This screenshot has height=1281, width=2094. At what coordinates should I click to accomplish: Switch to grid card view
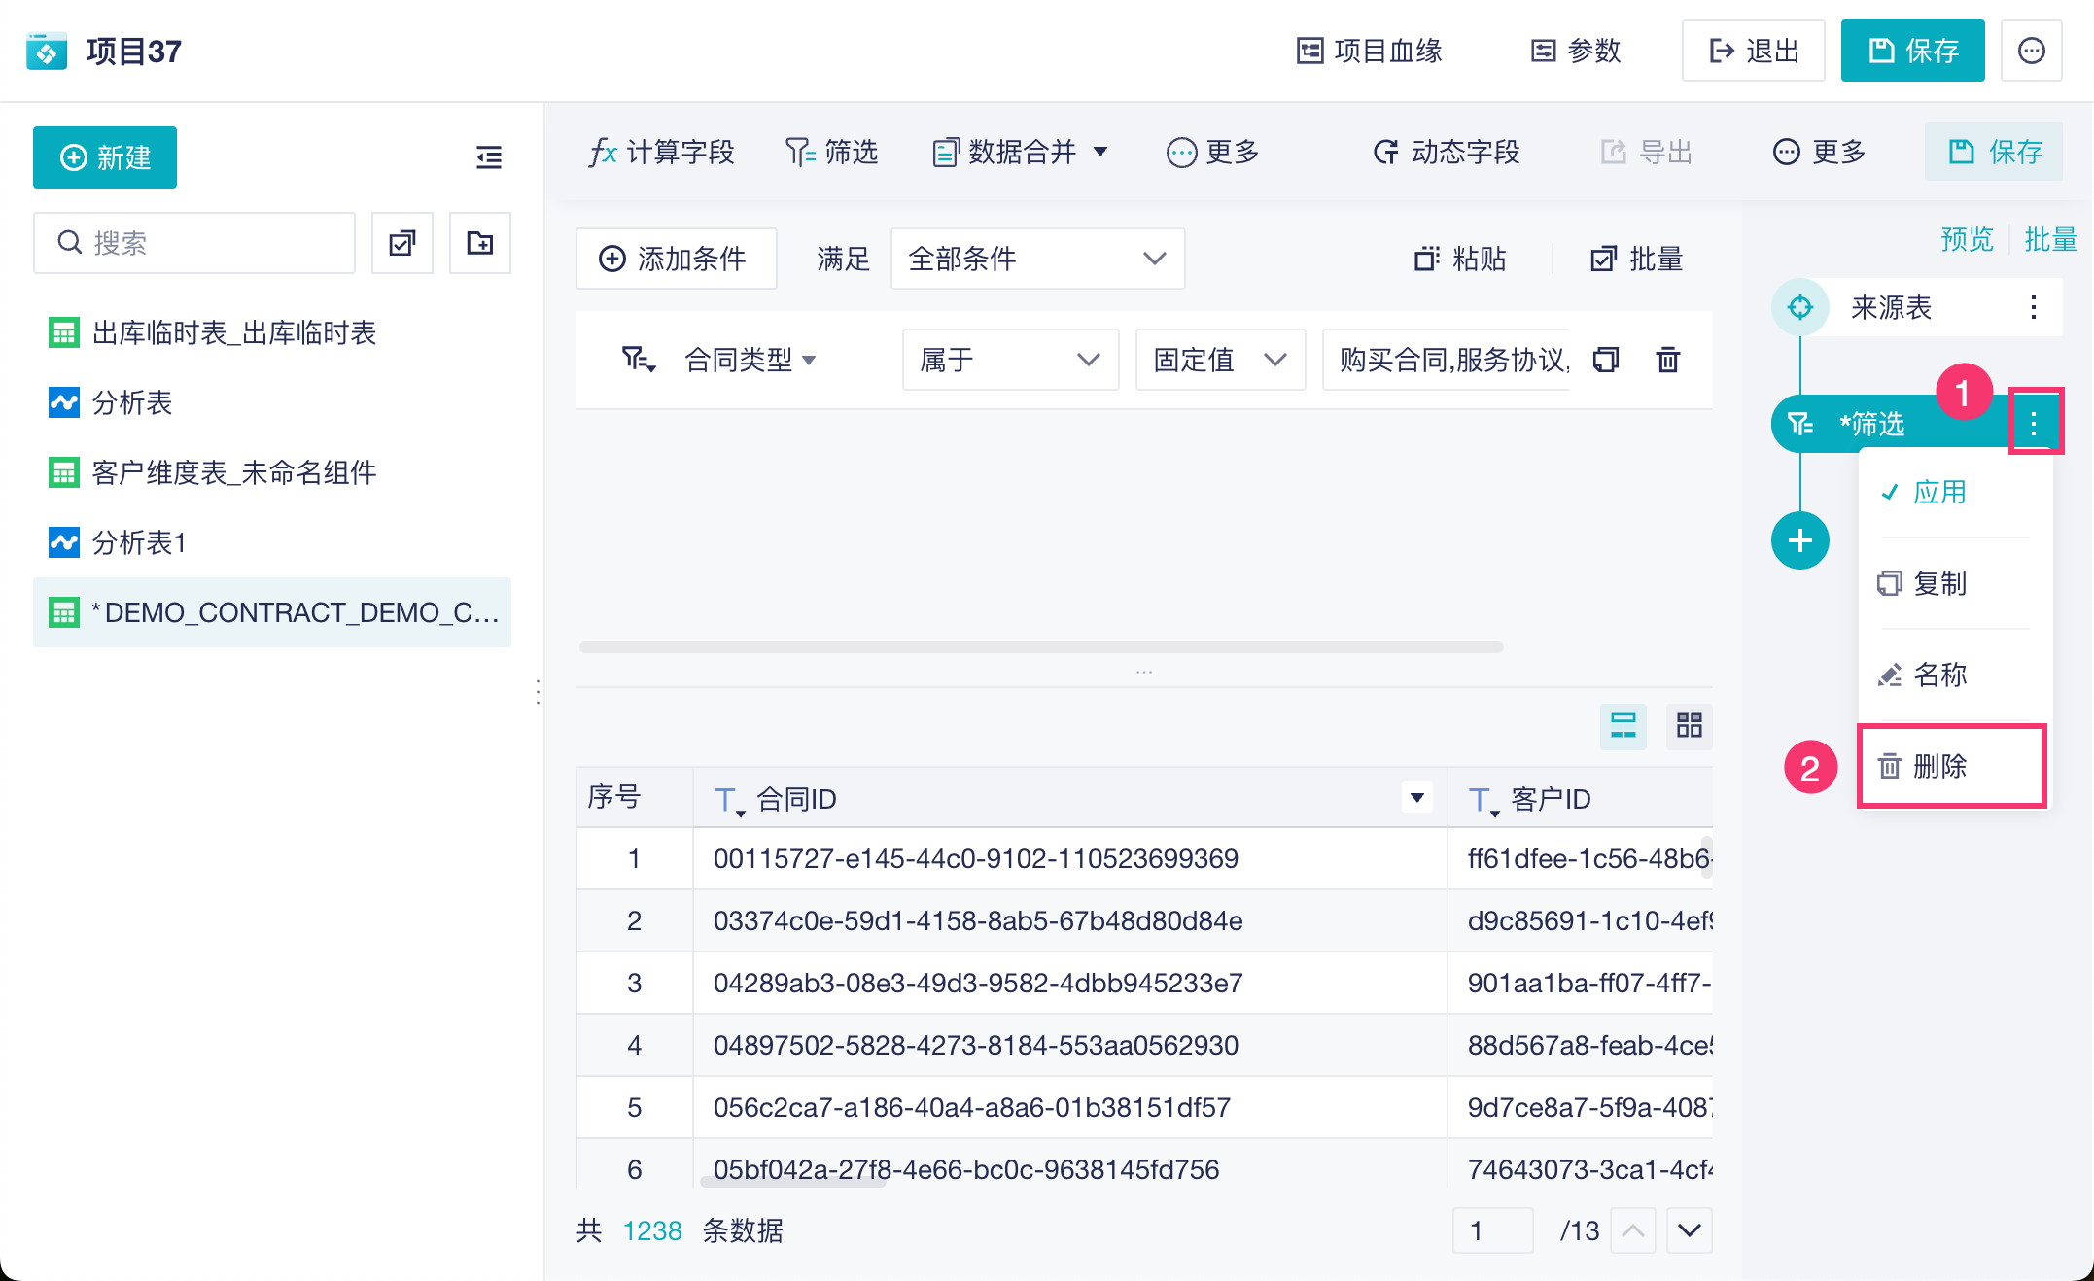tap(1690, 725)
